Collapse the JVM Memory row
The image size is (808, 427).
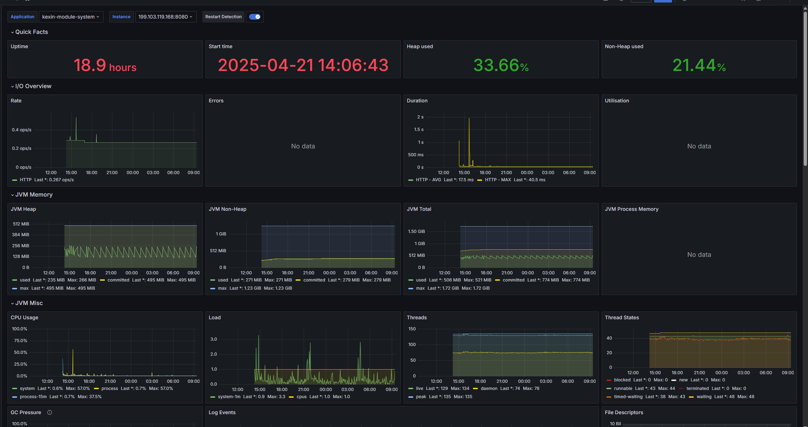point(32,194)
